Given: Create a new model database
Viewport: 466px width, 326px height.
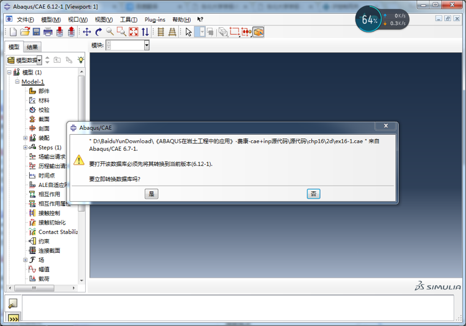Looking at the screenshot, I should click(13, 32).
